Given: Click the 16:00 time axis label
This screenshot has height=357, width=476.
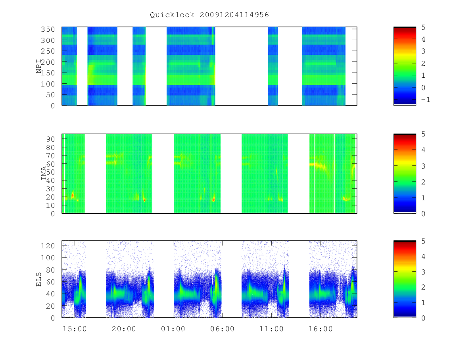Looking at the screenshot, I should point(321,329).
